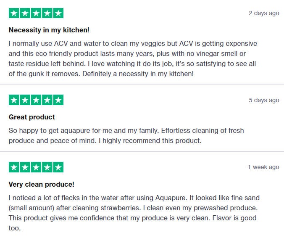Click first star of 'Great product' review
Viewport: 284px width, 238px height.
tap(14, 100)
